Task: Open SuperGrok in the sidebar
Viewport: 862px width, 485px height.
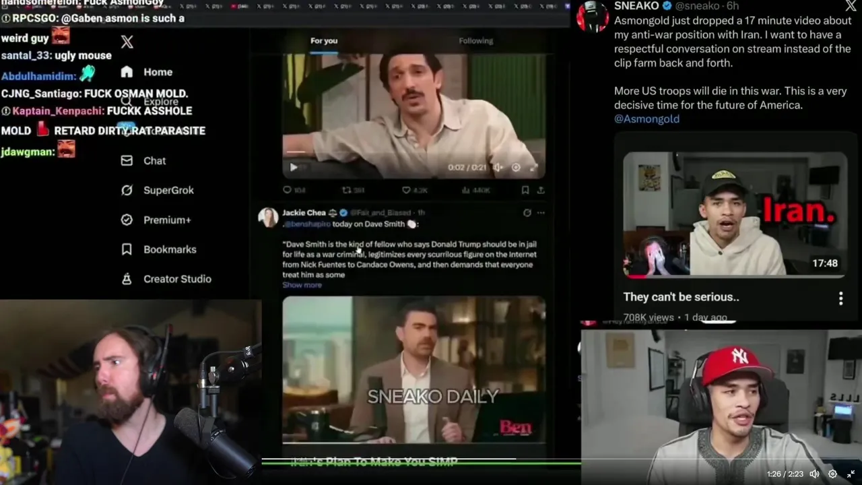Action: [157, 191]
